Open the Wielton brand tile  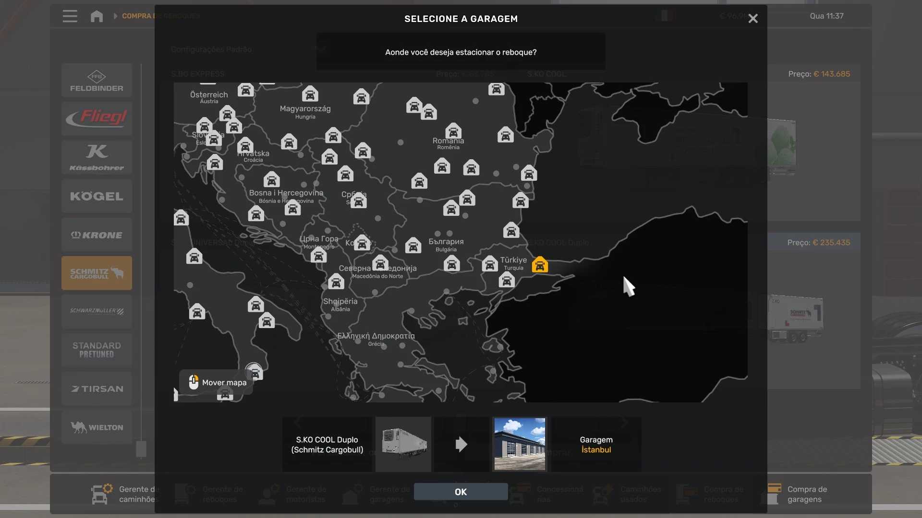coord(97,427)
